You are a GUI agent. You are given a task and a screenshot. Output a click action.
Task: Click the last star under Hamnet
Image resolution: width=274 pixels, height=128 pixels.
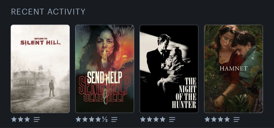(227, 119)
